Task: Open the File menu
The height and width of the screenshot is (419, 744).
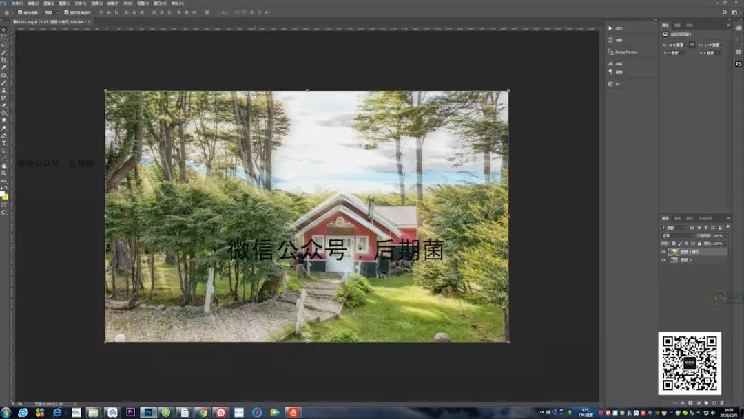Action: tap(17, 3)
